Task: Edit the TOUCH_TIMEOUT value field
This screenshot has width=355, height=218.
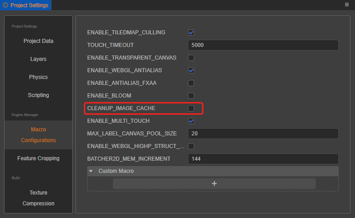Action: tap(263, 45)
